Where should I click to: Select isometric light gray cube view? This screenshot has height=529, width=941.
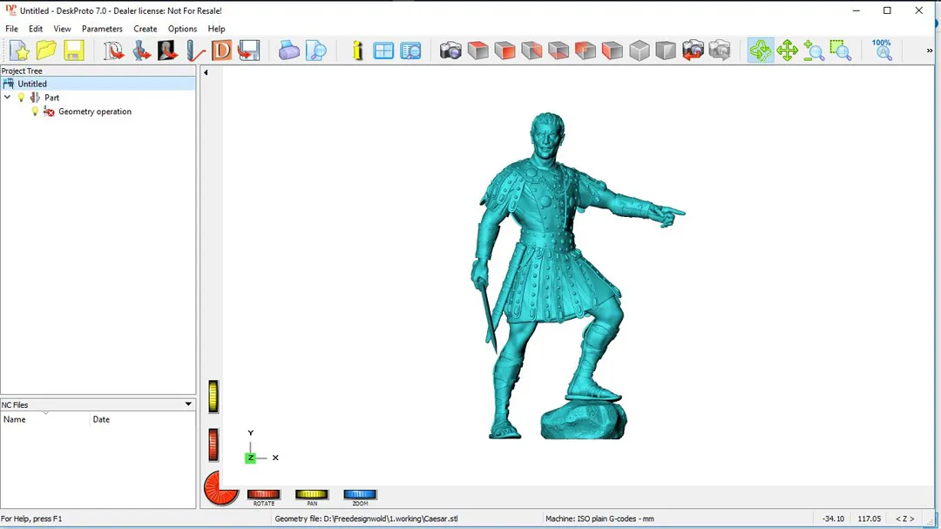pos(640,51)
